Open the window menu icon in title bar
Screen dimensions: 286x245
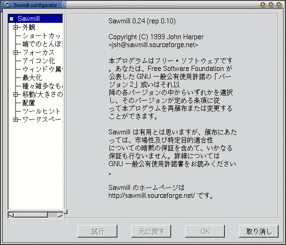pyautogui.click(x=7, y=5)
